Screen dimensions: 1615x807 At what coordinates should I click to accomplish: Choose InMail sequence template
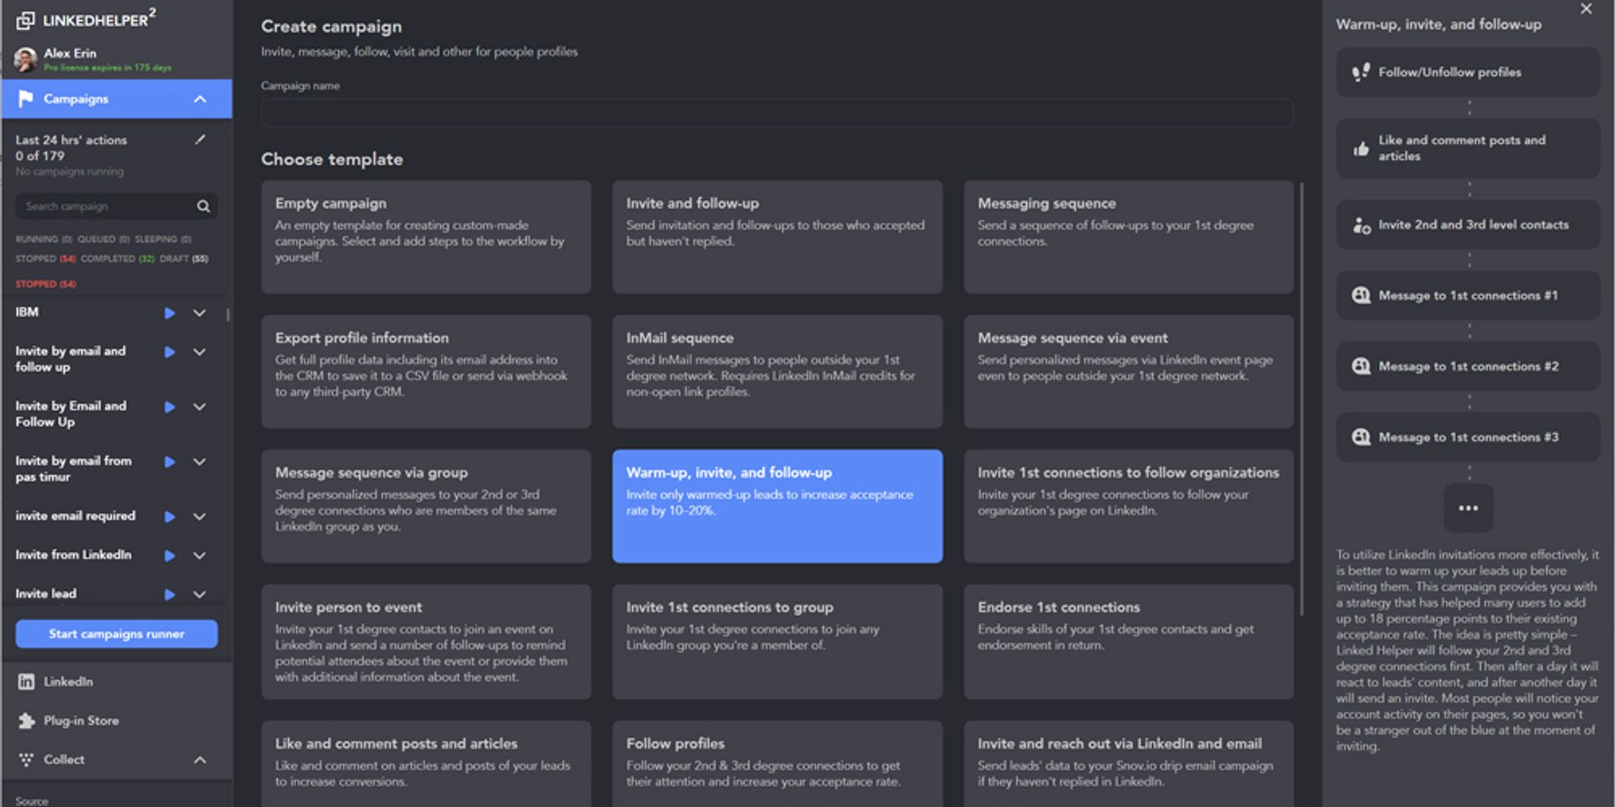(777, 371)
